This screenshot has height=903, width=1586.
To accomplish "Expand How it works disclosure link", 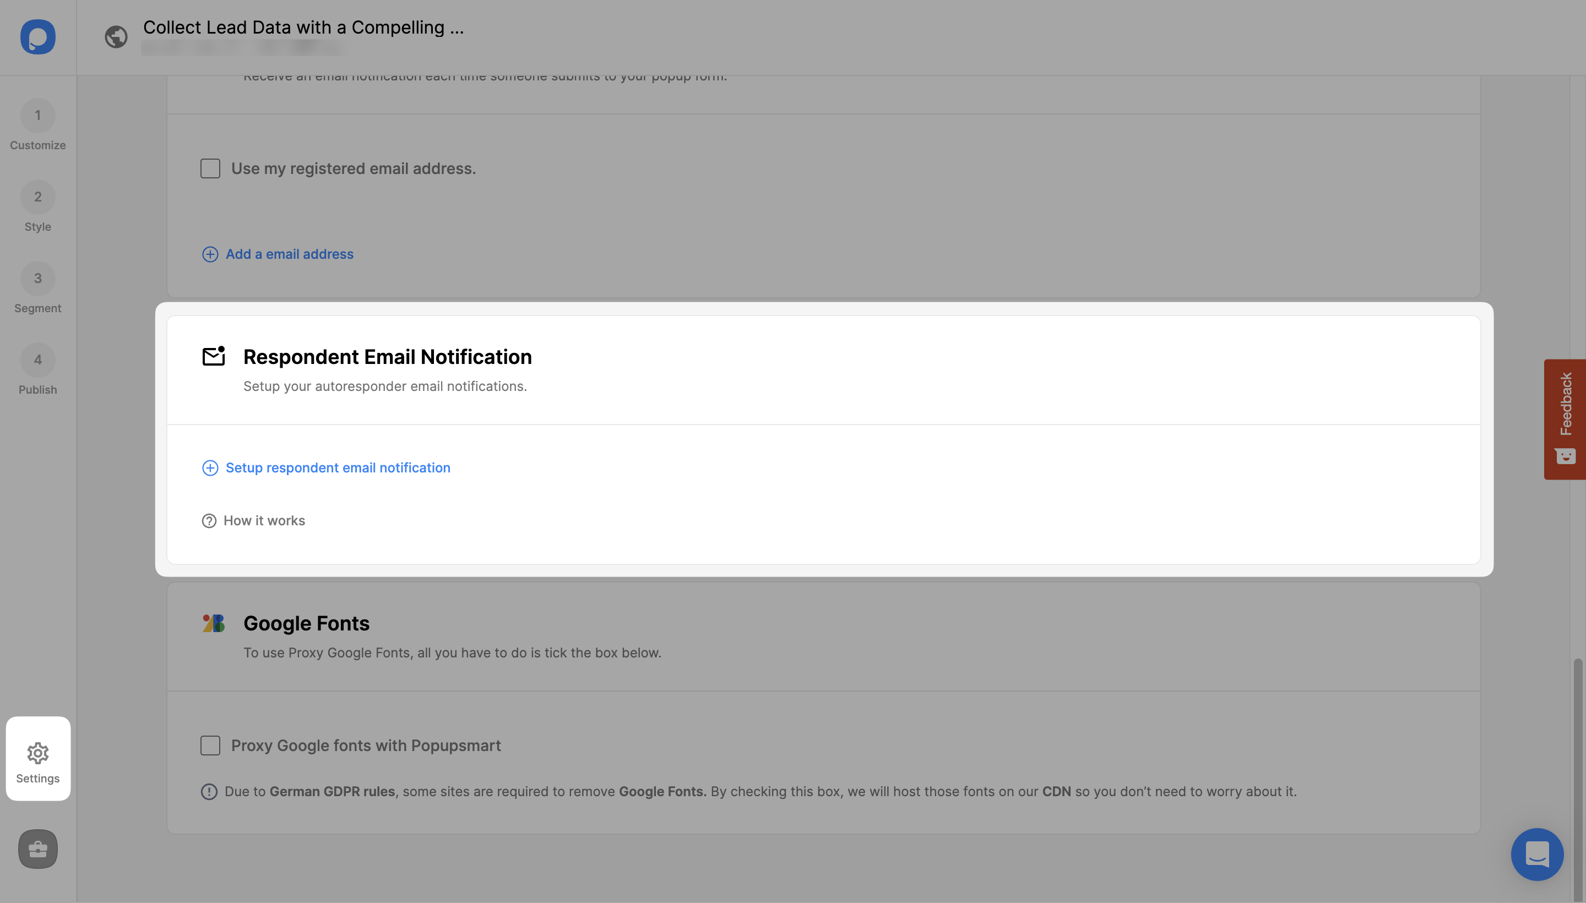I will [264, 521].
